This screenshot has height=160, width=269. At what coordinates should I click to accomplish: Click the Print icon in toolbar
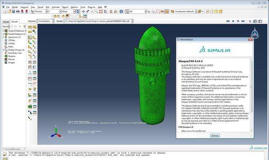point(18,11)
